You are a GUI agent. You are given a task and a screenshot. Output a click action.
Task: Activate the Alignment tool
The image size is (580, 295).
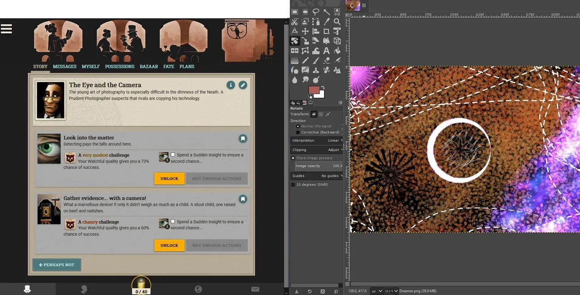316,31
